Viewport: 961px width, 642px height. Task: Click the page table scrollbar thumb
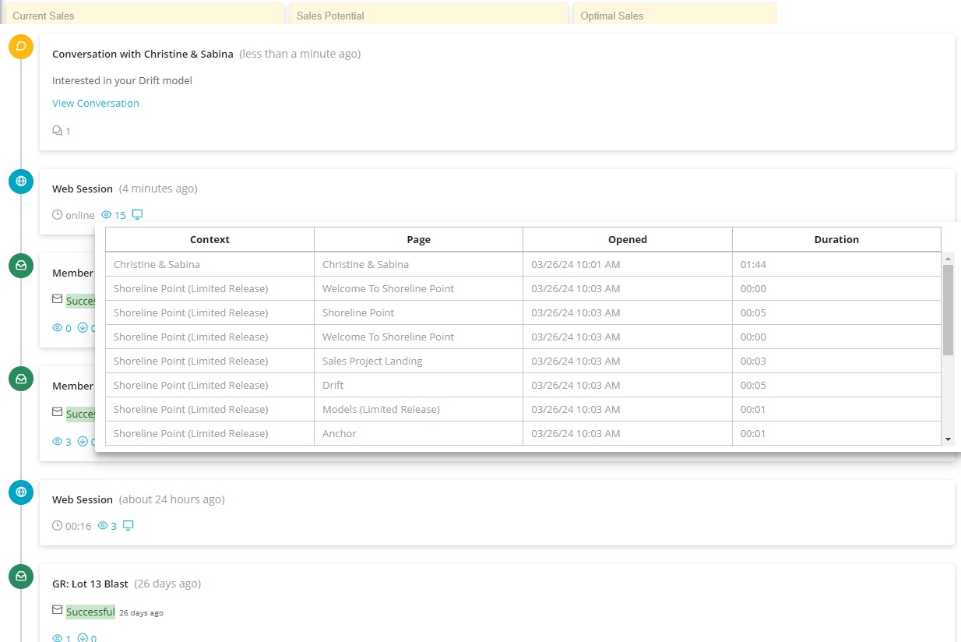point(948,309)
